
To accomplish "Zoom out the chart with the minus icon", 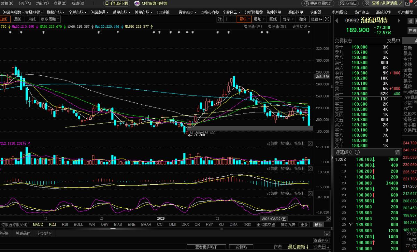I will (233, 19).
